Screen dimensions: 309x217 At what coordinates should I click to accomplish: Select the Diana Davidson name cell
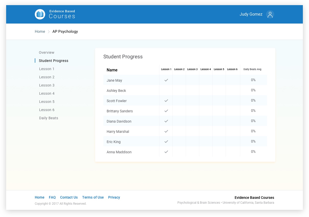119,121
